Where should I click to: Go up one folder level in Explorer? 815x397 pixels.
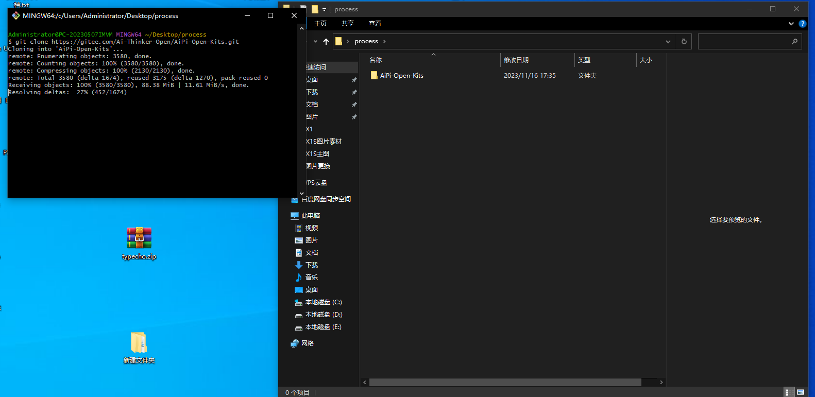click(x=326, y=42)
